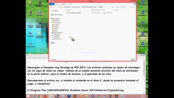174x98 pixels.
Task: Open Vídeos in the navigation pane
Action: click(56, 31)
